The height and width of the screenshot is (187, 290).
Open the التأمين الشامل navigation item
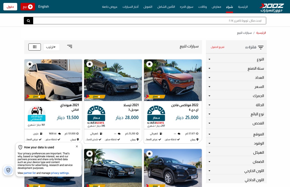pos(166,7)
